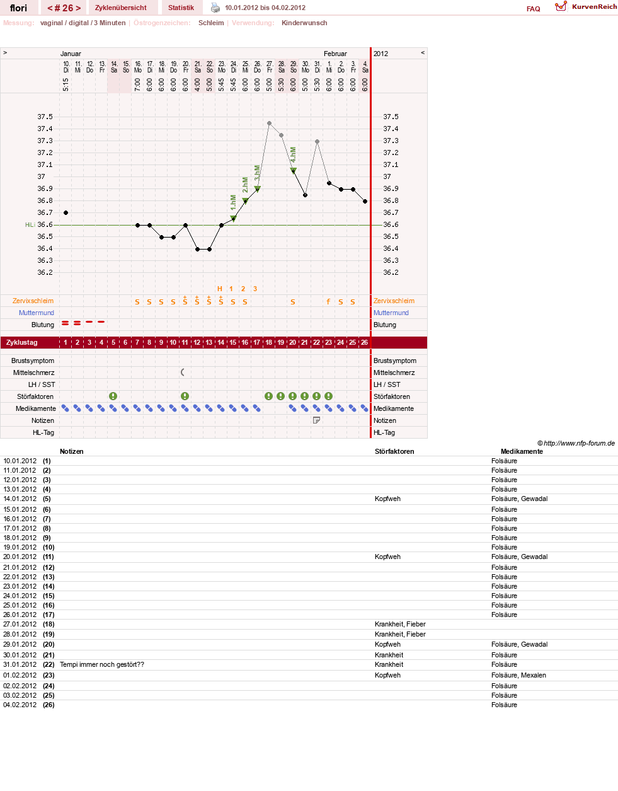The height and width of the screenshot is (791, 618).
Task: Click the Störfaktoren column header in the table
Action: pos(394,451)
